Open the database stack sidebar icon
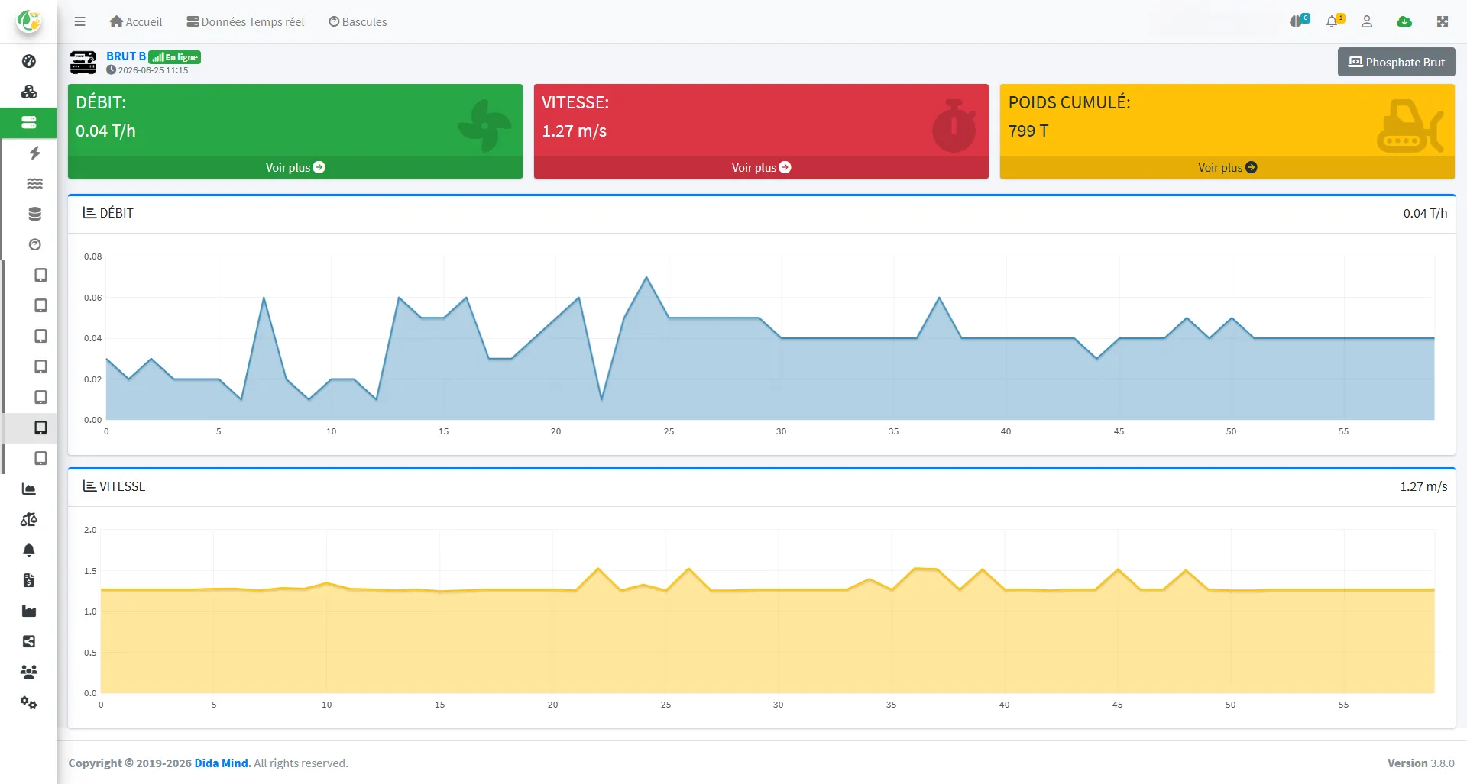 (34, 214)
